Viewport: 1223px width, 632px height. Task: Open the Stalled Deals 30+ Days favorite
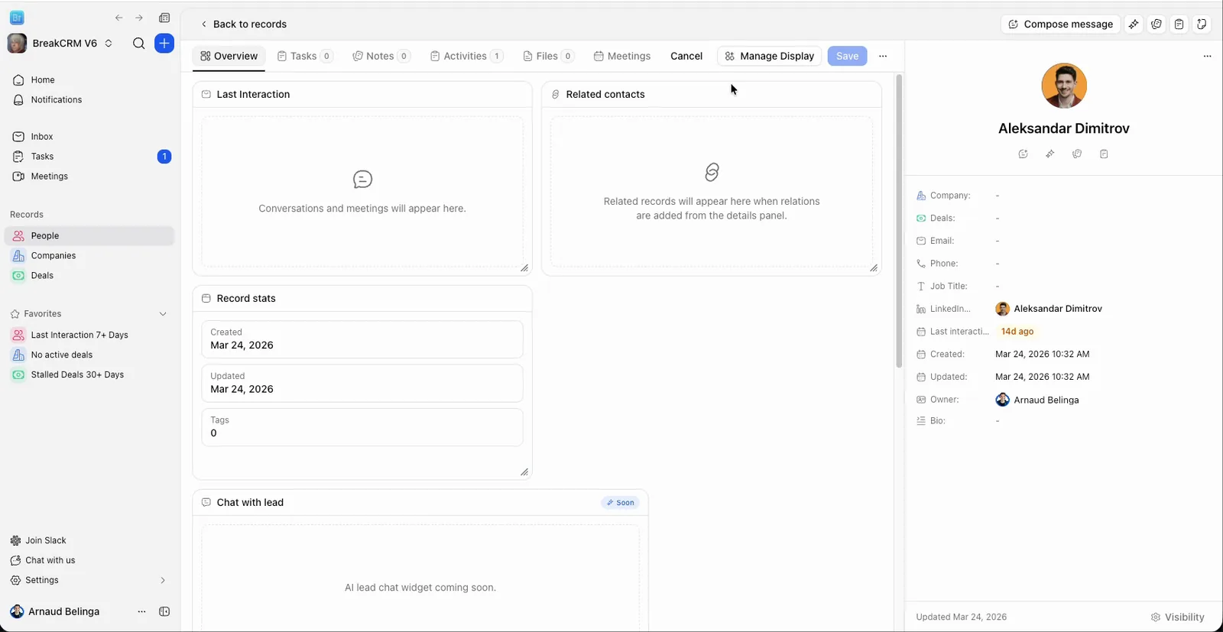pos(89,375)
